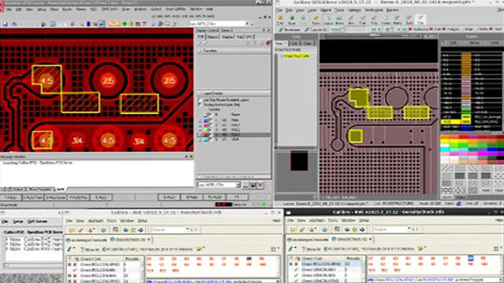Toggle the Reference checkbox in DESIGNrev selection bar

pos(410,30)
